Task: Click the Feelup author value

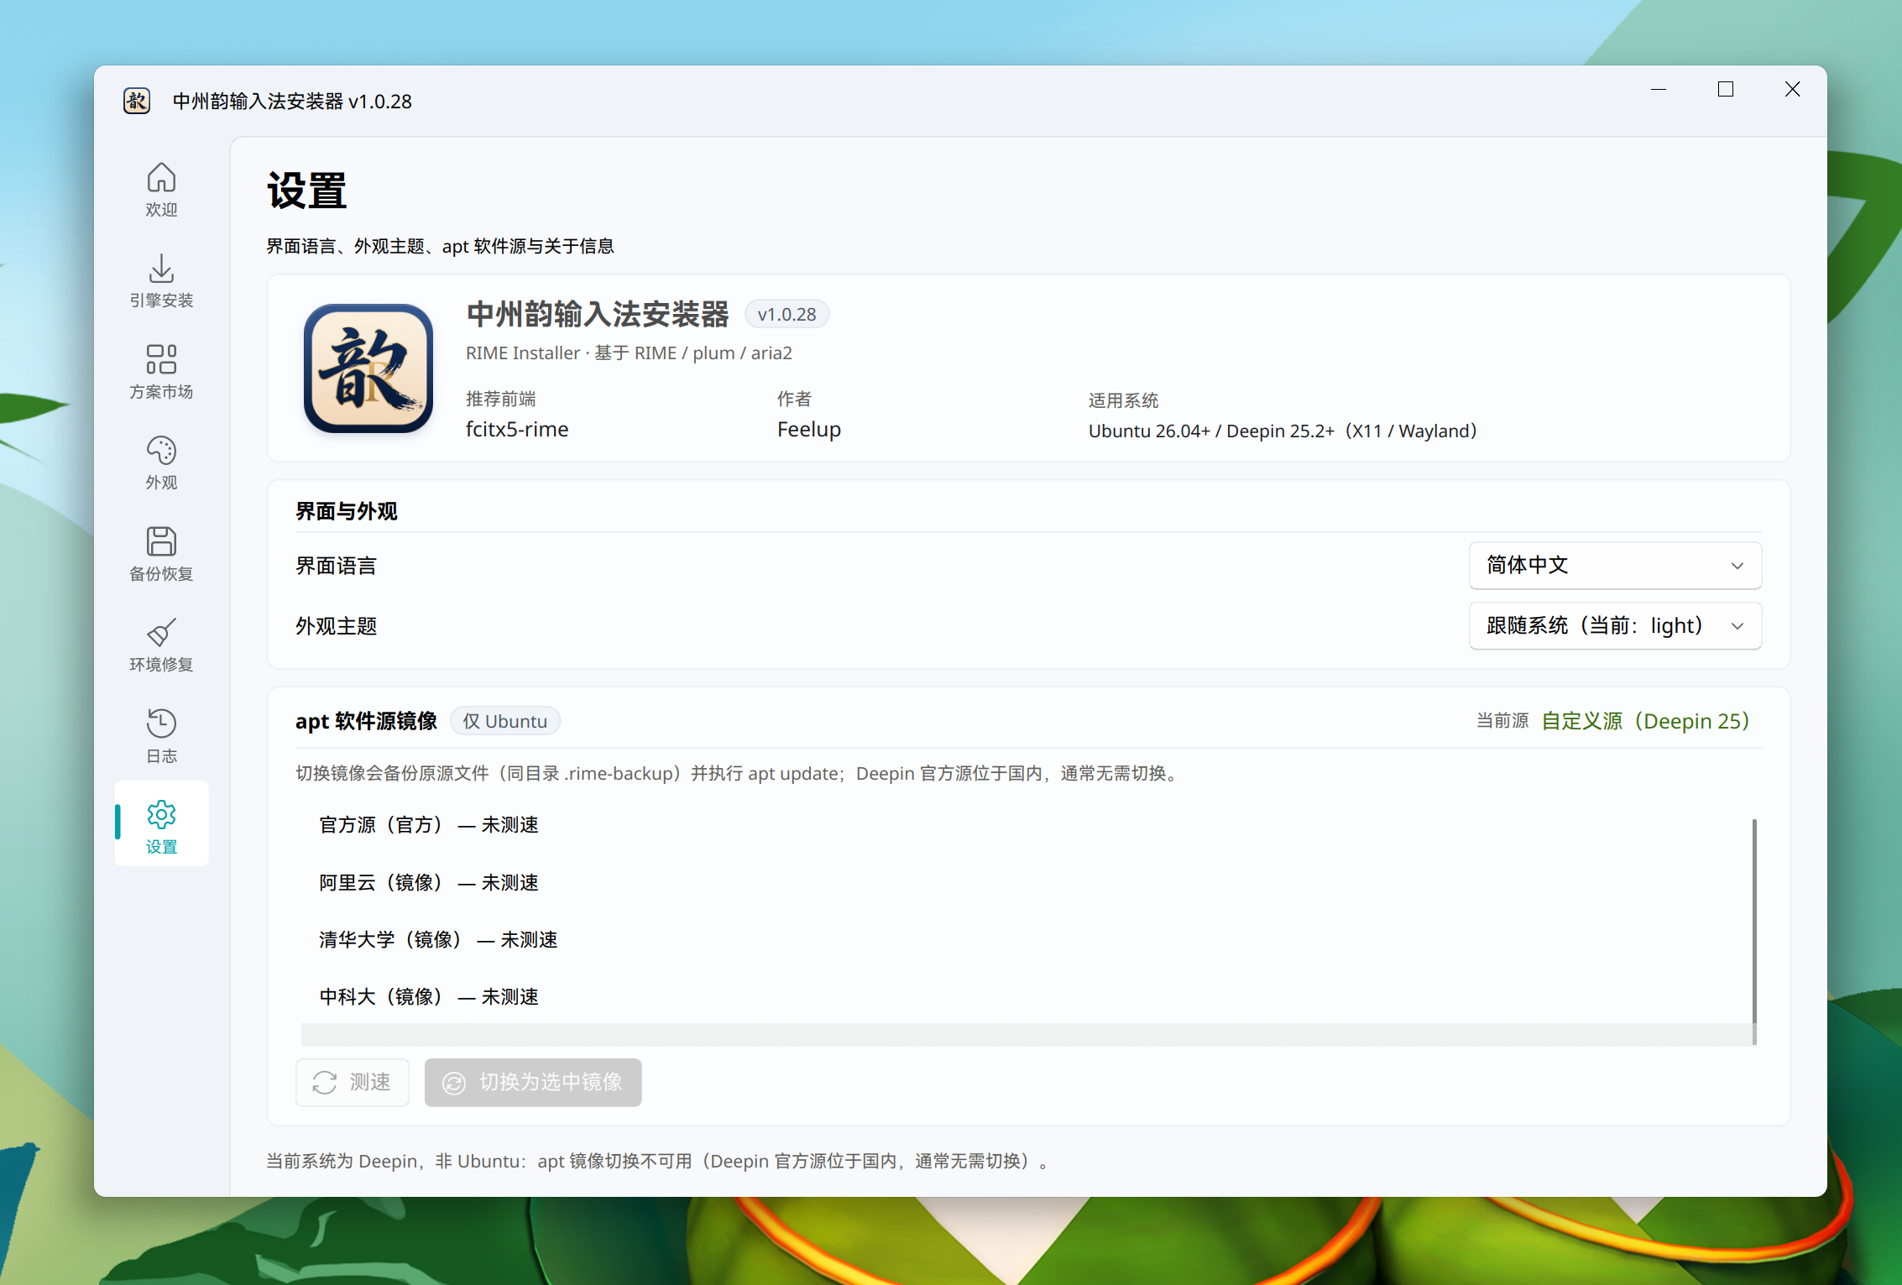Action: point(809,429)
